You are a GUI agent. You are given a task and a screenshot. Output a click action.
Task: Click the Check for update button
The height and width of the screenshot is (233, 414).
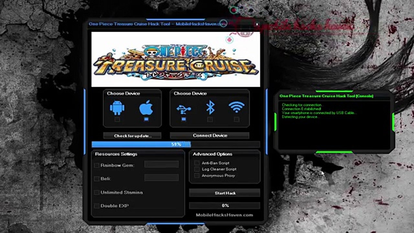(133, 136)
